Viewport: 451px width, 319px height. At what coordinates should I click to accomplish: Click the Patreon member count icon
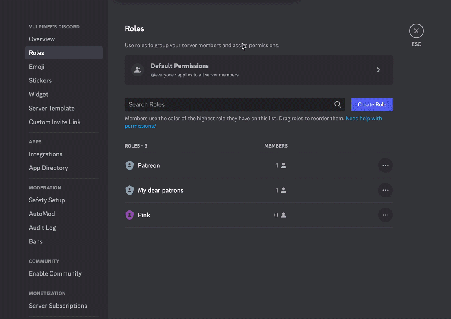point(284,165)
